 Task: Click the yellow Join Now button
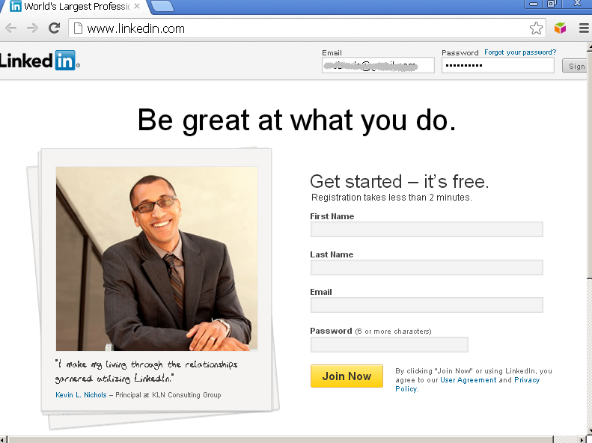347,376
